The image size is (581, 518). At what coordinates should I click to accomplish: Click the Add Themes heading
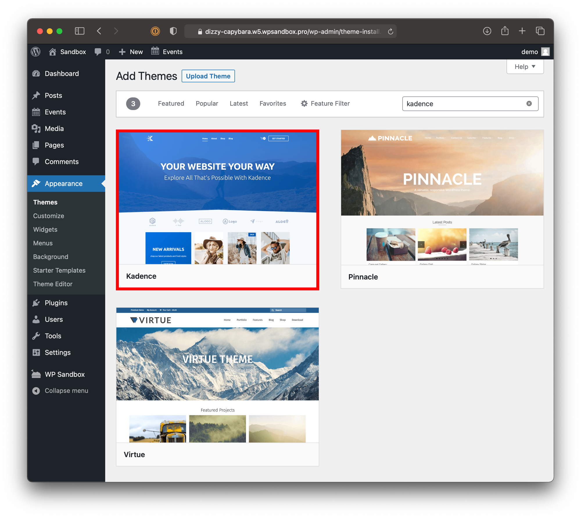146,76
